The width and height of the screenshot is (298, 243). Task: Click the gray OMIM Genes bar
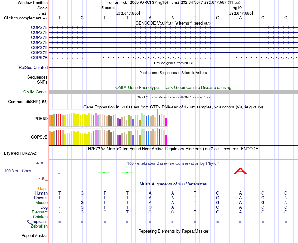coord(173,92)
